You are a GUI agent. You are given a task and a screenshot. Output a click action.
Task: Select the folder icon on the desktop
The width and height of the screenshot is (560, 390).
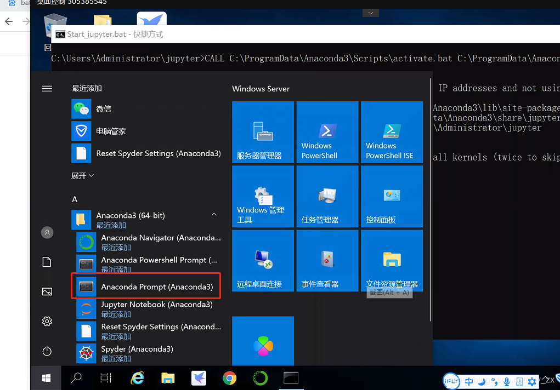(x=103, y=20)
